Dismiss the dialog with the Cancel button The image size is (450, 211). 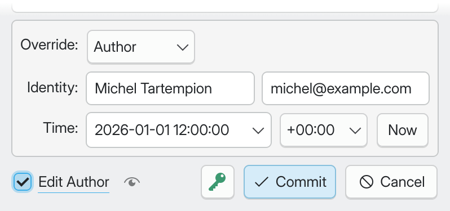[391, 182]
